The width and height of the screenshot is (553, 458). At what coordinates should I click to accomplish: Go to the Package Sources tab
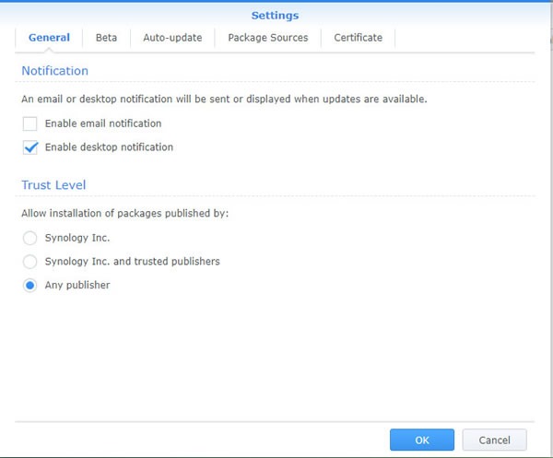(268, 38)
